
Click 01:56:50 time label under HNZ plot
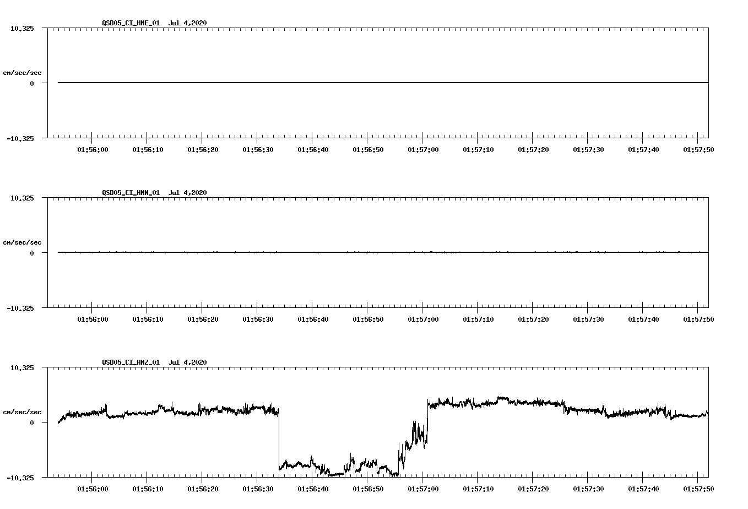(x=368, y=489)
